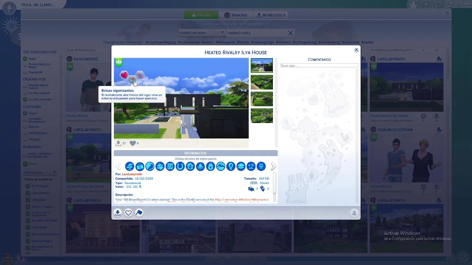
Task: Toggle Incluir contenido personalizado checkbox
Action: point(25,154)
